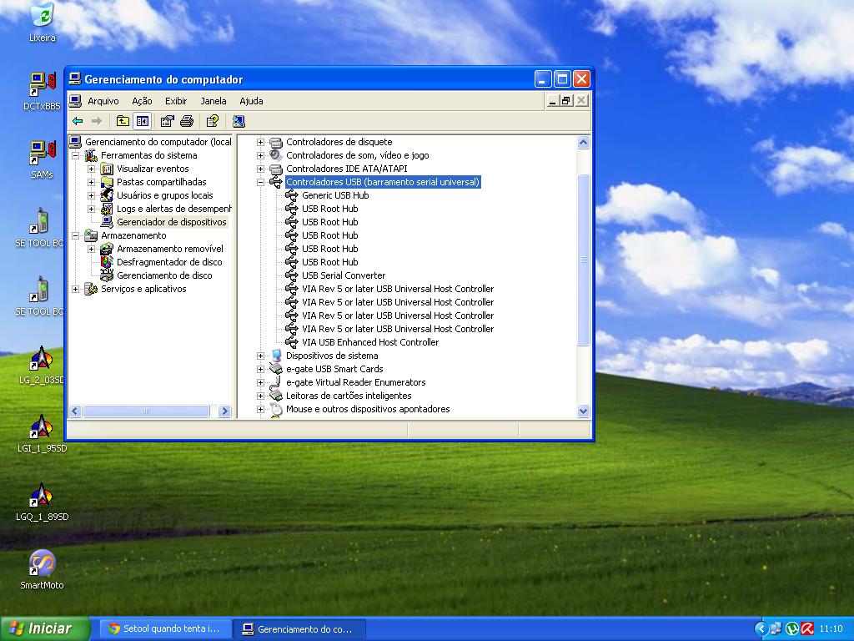Click the Desfragmentador de disco icon
Screen dimensions: 854x641
(107, 262)
